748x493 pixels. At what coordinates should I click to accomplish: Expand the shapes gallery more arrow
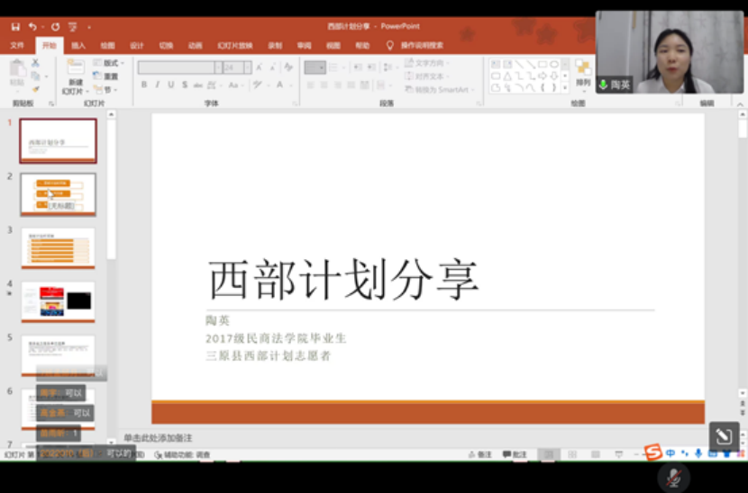click(x=566, y=87)
